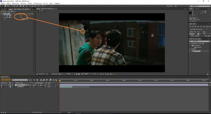Play the preview in preview panel

(x=195, y=26)
